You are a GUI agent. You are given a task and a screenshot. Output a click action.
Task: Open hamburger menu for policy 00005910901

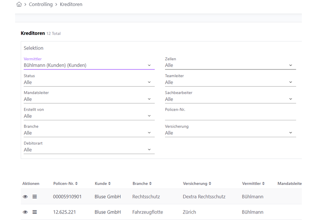pyautogui.click(x=35, y=197)
